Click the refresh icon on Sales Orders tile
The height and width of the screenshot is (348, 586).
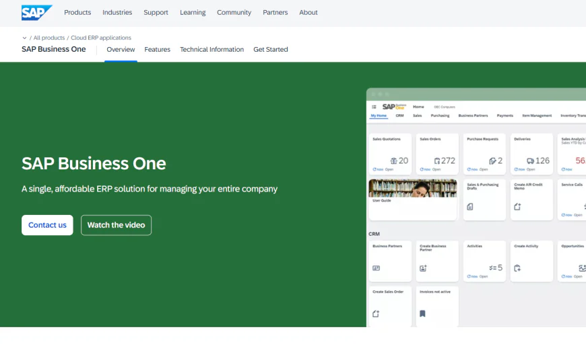click(422, 169)
